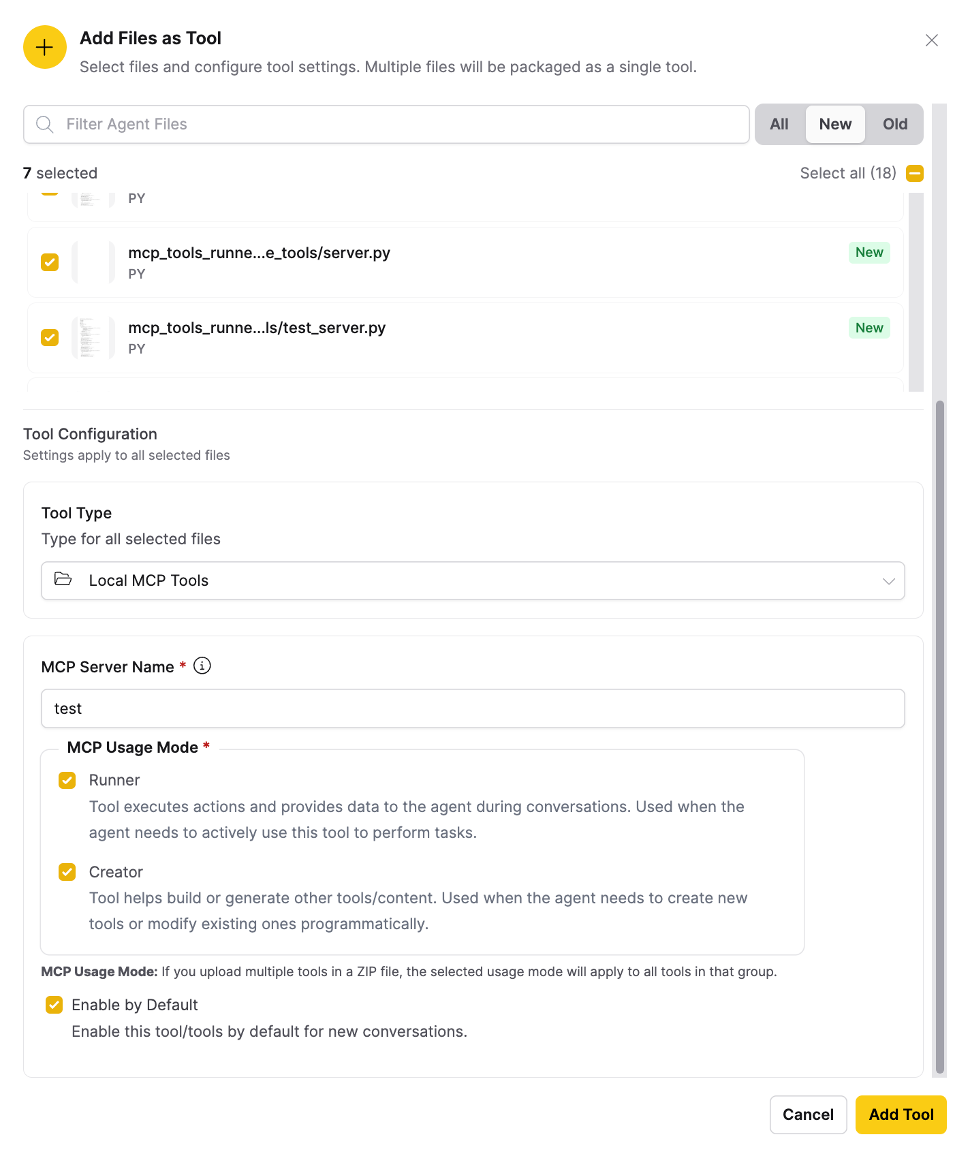This screenshot has height=1154, width=970.
Task: Click the test_server.py file thumbnail
Action: pyautogui.click(x=93, y=338)
